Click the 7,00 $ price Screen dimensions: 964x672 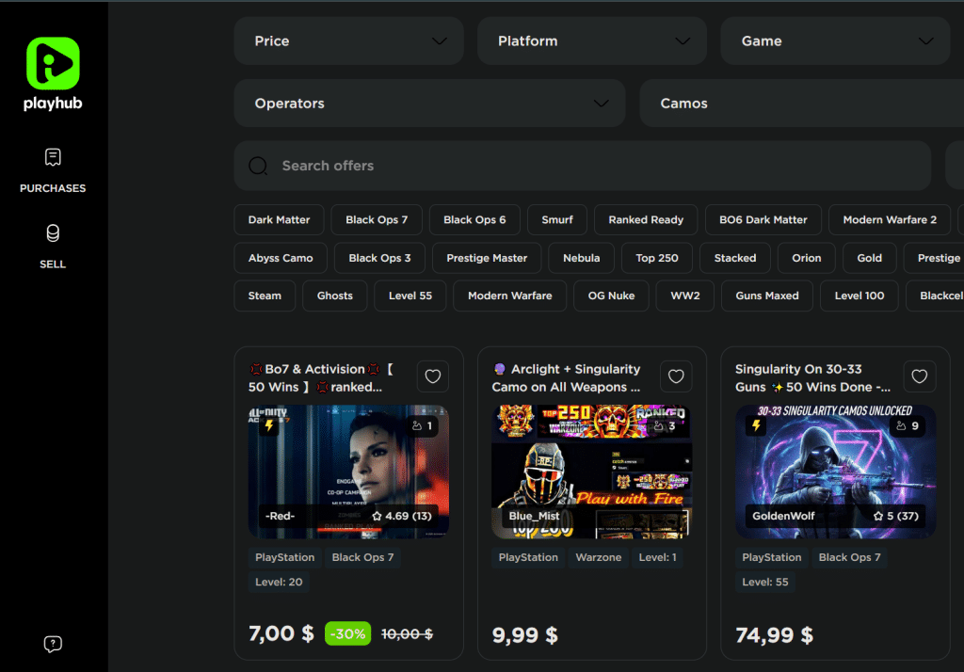[x=281, y=633]
